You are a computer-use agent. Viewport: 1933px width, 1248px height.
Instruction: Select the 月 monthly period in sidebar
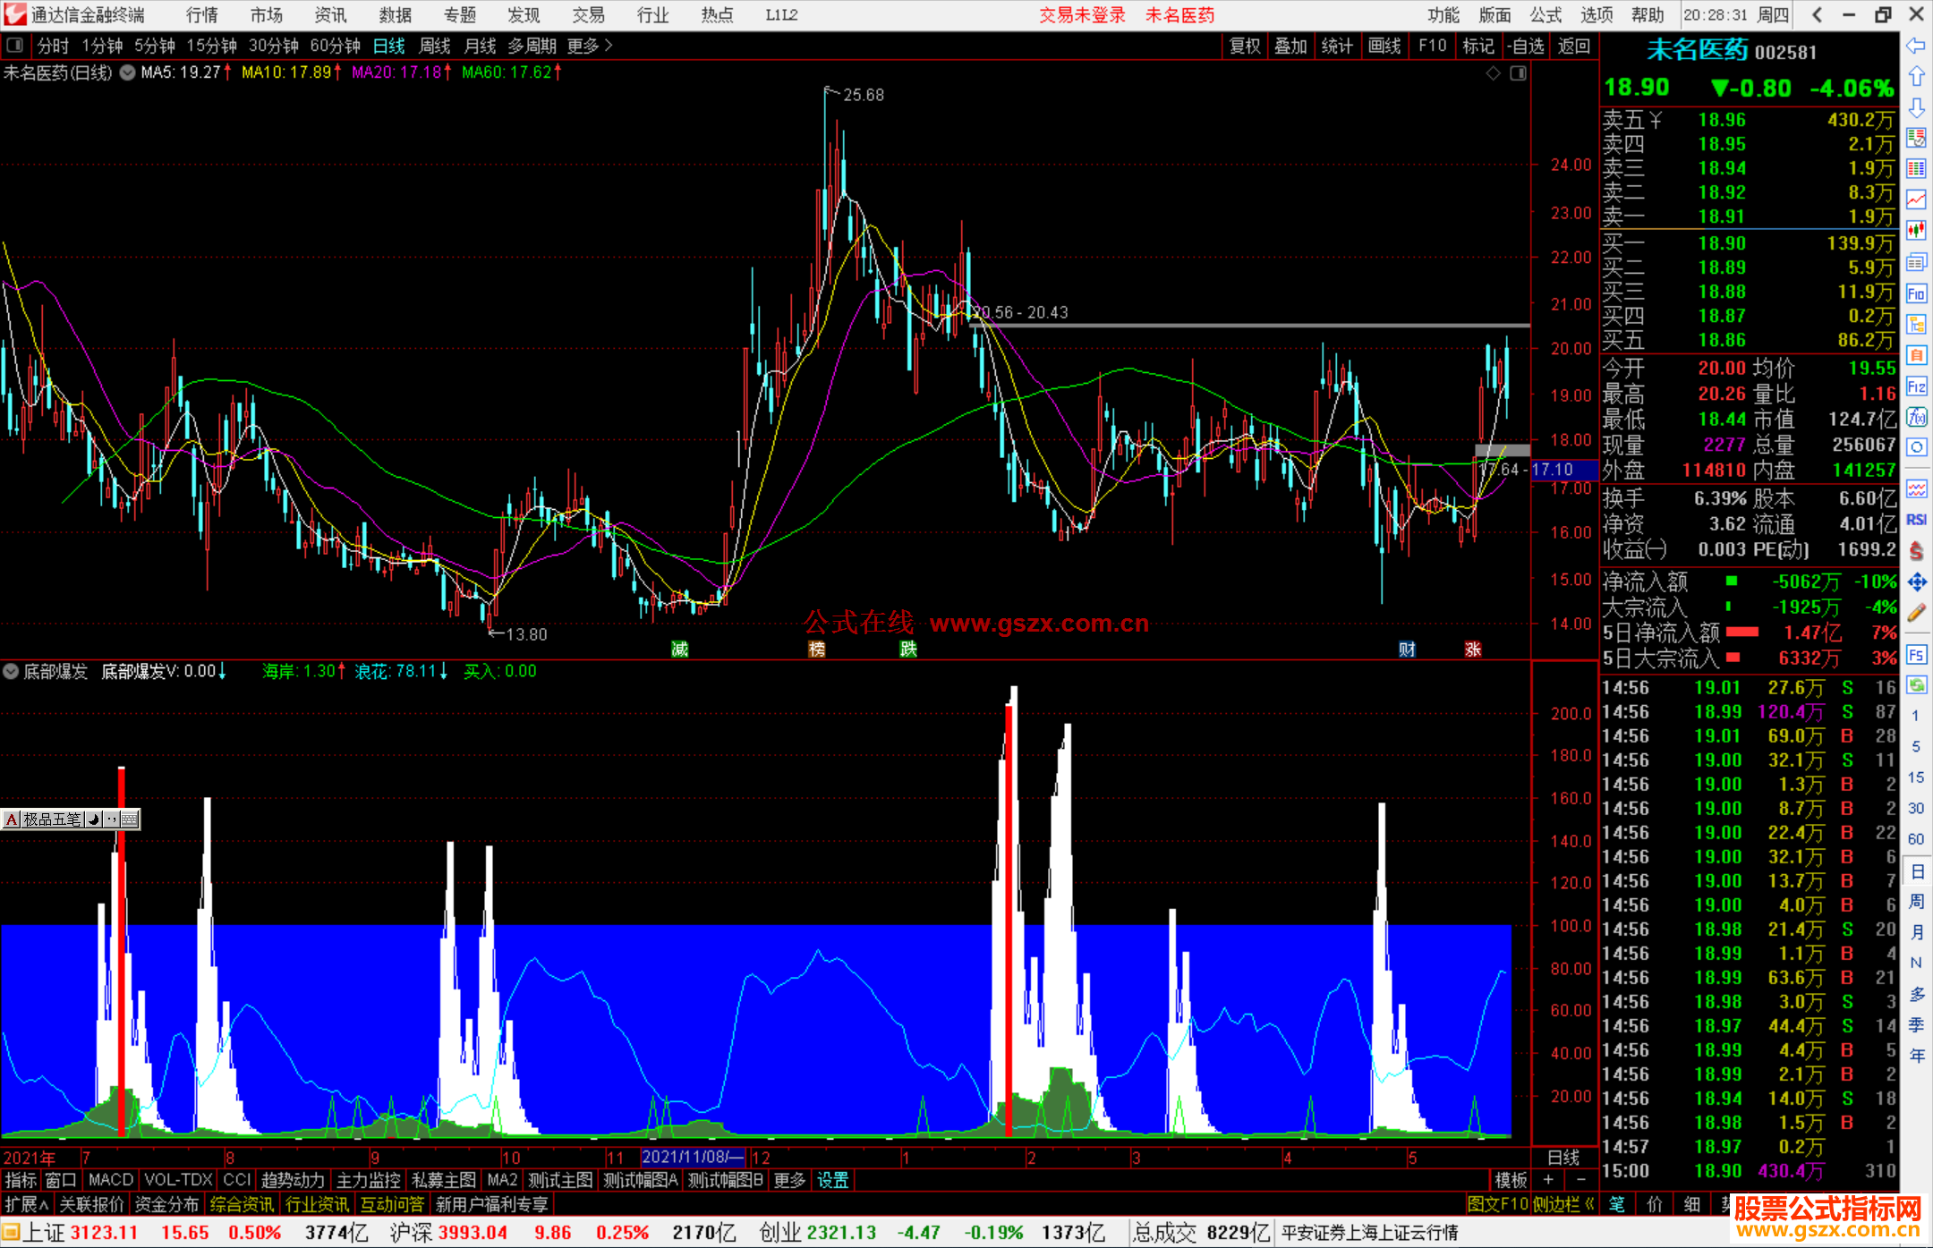[x=1917, y=932]
